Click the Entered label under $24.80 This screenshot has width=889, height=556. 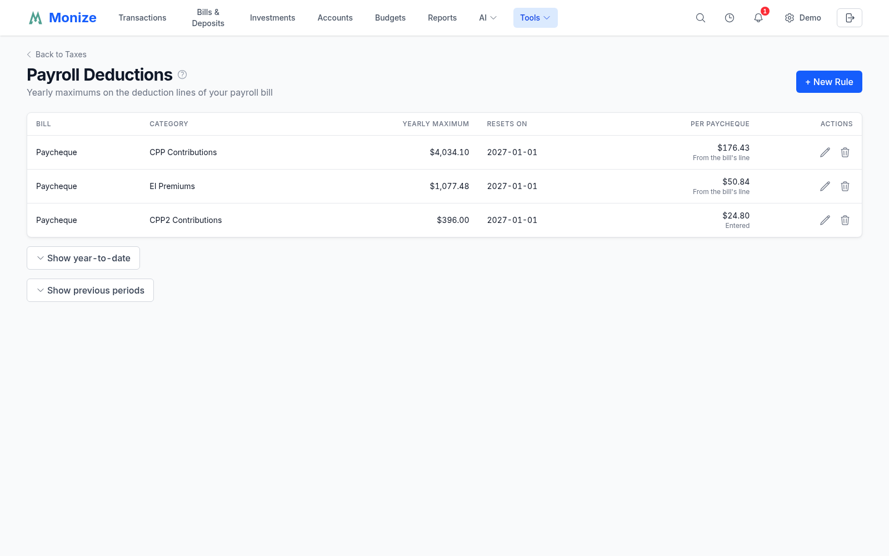coord(737,226)
